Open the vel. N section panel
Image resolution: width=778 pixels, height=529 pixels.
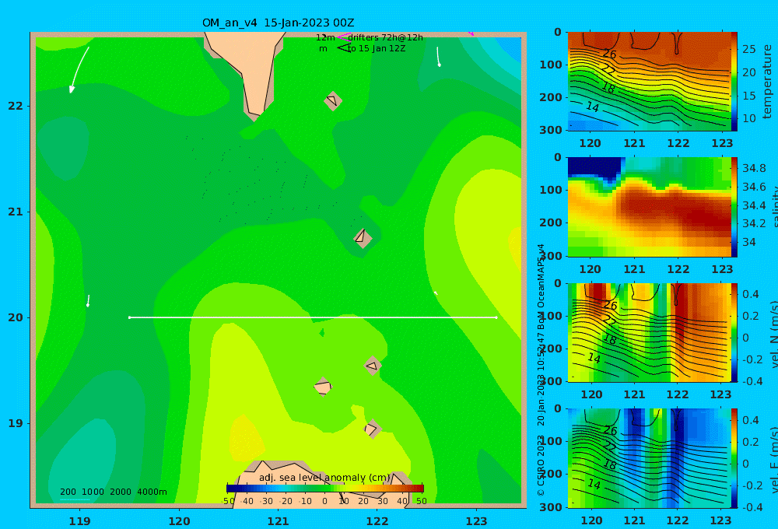(650, 332)
